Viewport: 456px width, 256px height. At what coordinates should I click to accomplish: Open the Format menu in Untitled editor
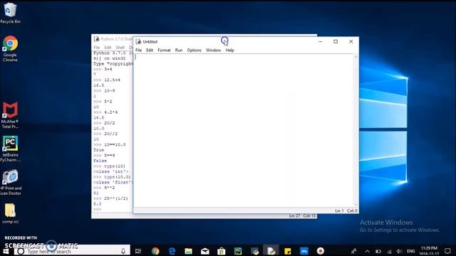(x=164, y=50)
